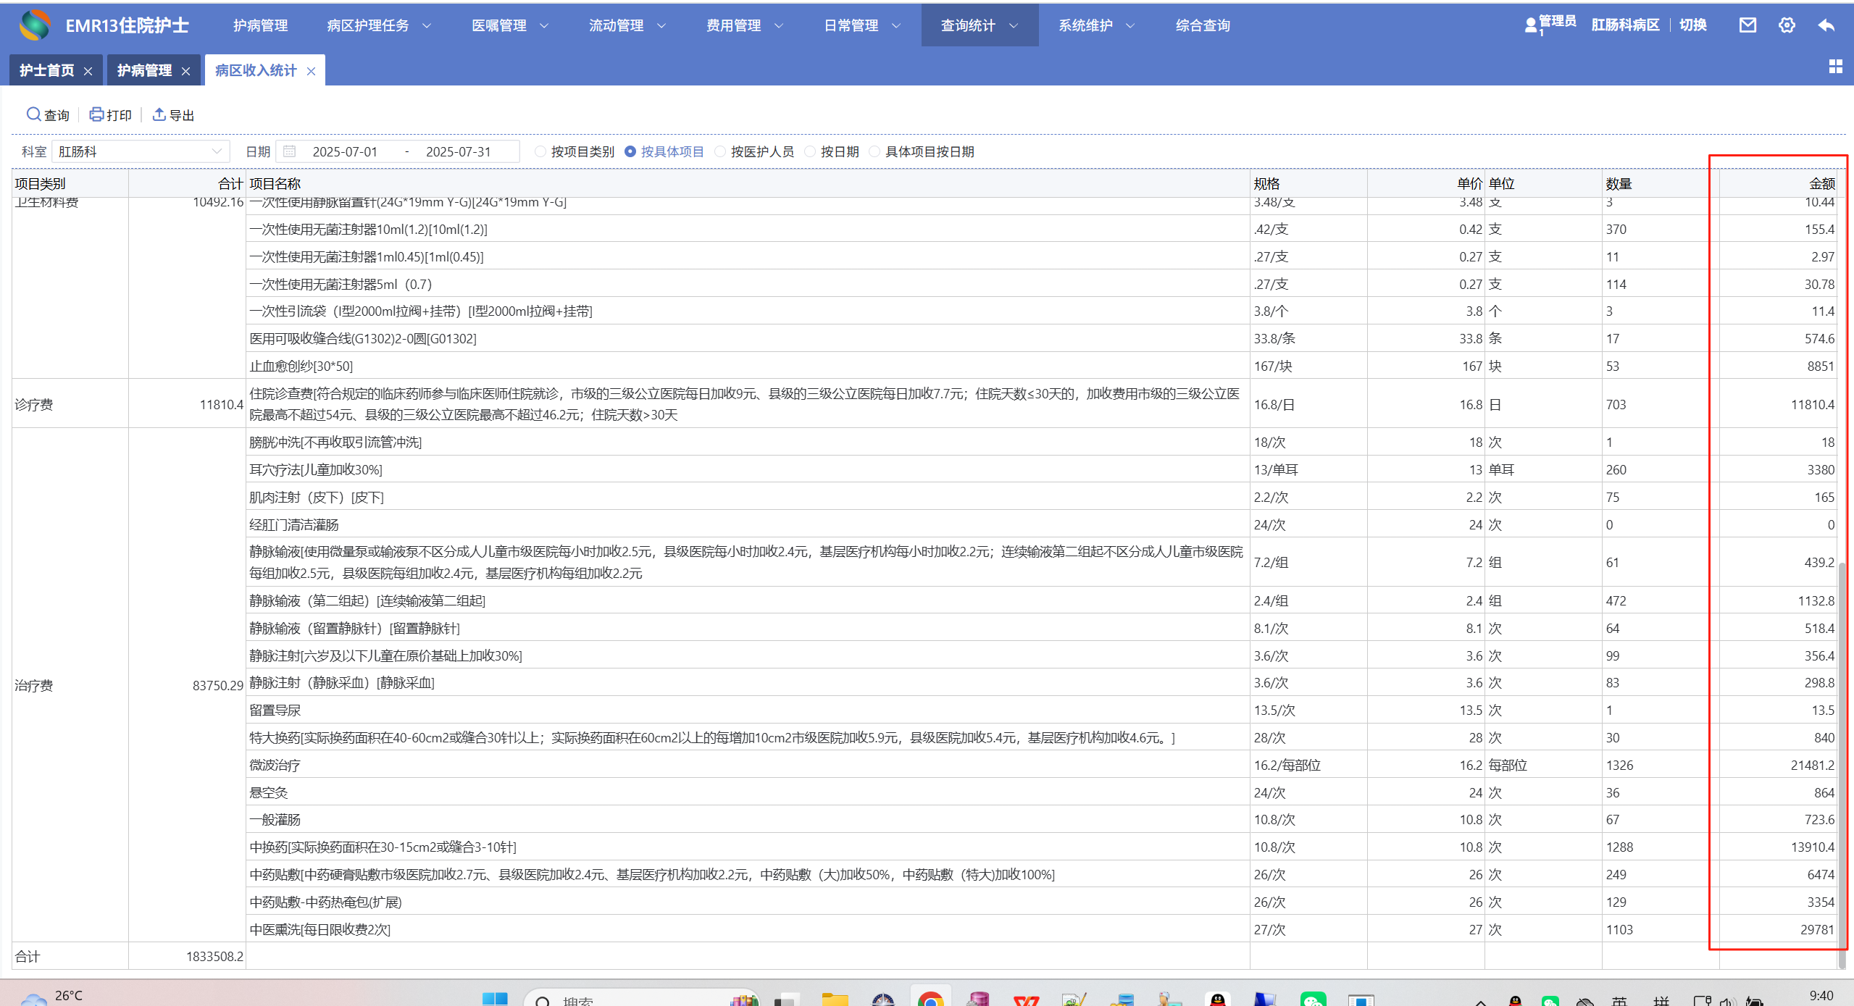This screenshot has height=1006, width=1854.
Task: Click the search (查询) magnifier icon
Action: coord(33,114)
